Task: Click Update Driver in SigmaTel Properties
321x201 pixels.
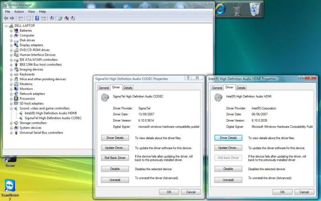Action: (115, 148)
